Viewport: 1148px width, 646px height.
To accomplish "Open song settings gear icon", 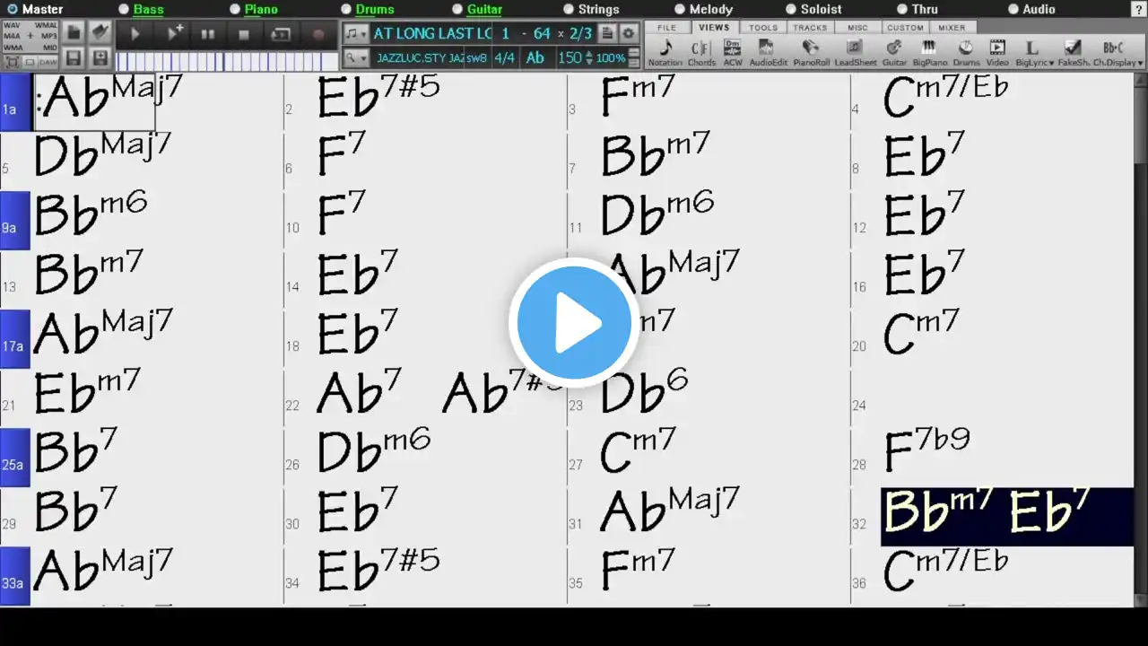I will point(629,33).
